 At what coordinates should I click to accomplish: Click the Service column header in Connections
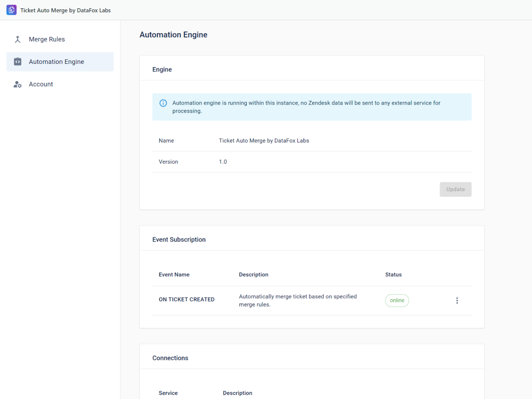pos(168,393)
